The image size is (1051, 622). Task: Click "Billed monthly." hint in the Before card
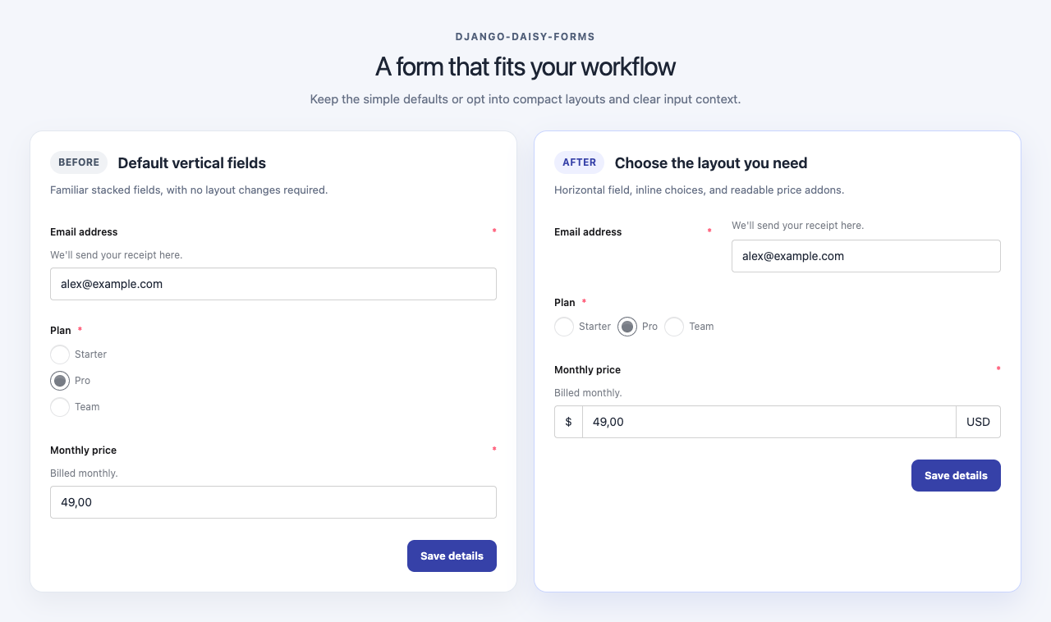[84, 473]
